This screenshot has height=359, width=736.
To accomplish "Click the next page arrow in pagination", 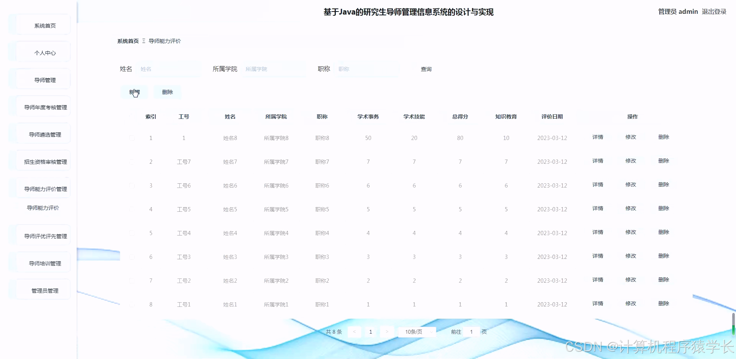I will coord(387,332).
